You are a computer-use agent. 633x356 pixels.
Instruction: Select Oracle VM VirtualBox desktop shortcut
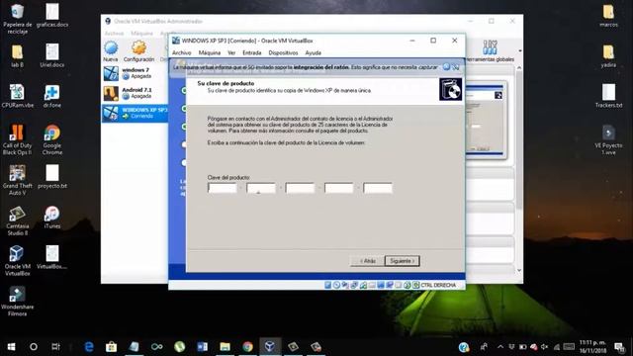coord(18,261)
